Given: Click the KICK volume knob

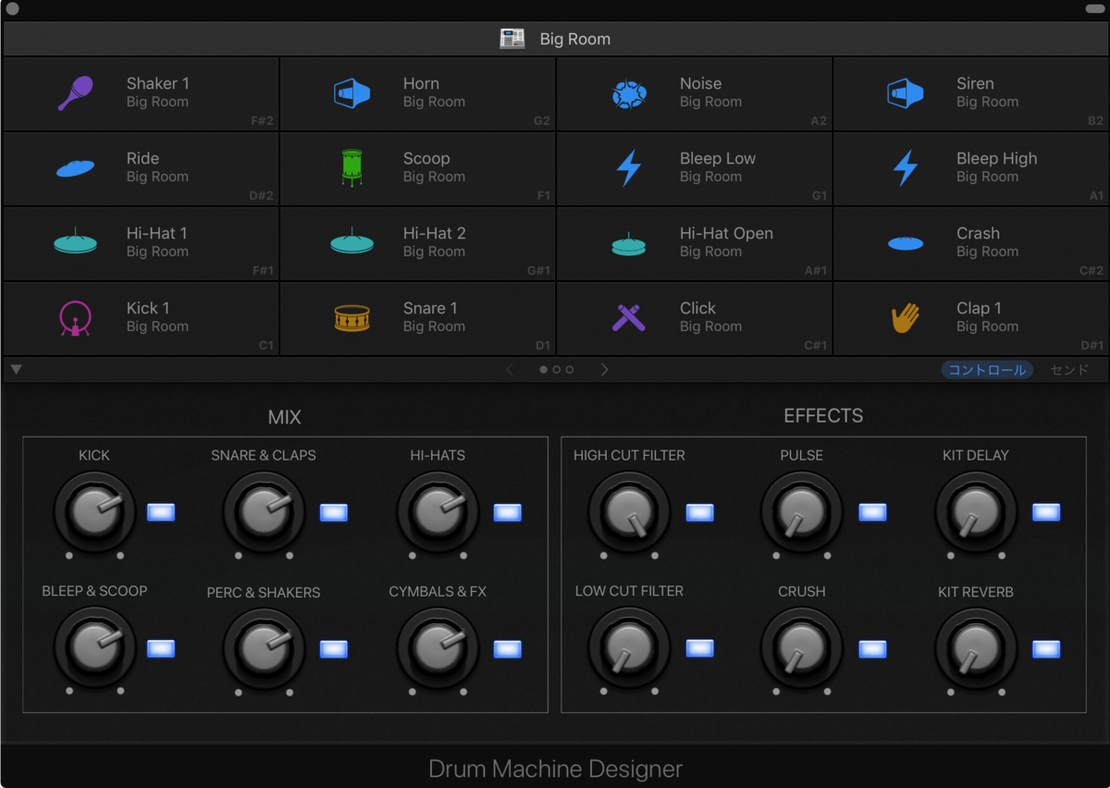Looking at the screenshot, I should [x=94, y=511].
